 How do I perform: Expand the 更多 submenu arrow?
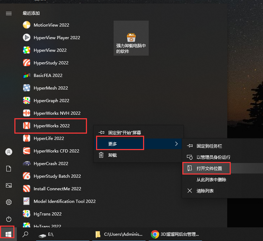176,144
